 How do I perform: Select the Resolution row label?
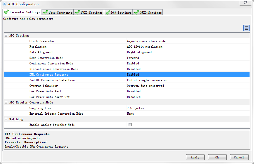click(38, 47)
